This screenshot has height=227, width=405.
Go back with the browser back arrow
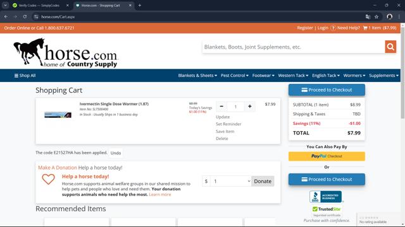(x=6, y=17)
